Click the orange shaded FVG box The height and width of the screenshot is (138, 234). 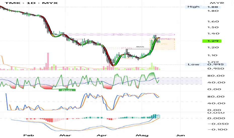pyautogui.click(x=162, y=44)
